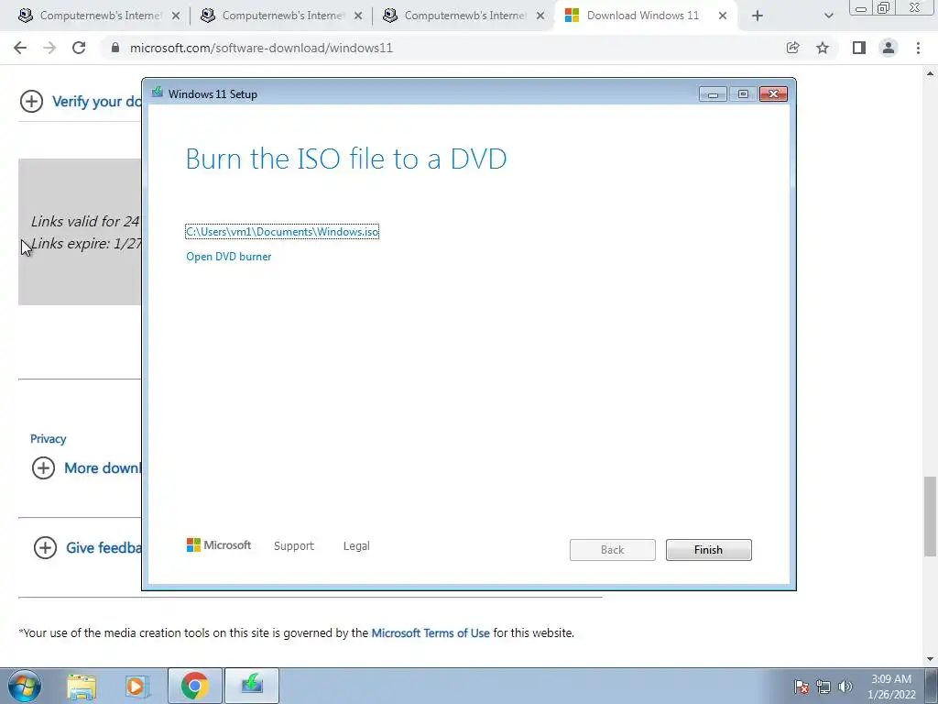Click the disabled Back button in setup
Image resolution: width=938 pixels, height=704 pixels.
tap(612, 550)
